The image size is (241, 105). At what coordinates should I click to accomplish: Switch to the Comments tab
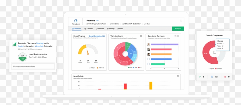pos(89,29)
